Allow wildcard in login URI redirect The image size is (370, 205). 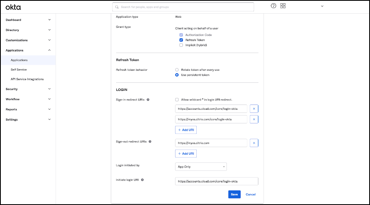[177, 99]
